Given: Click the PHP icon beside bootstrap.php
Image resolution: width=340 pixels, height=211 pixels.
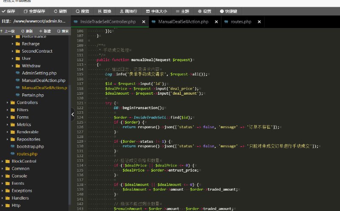Looking at the screenshot, I should point(13,146).
